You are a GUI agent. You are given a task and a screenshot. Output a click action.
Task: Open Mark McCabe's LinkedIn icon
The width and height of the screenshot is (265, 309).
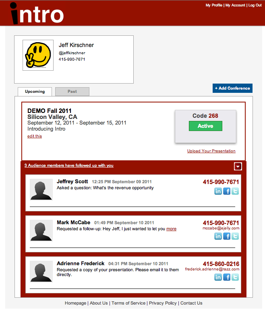click(218, 236)
